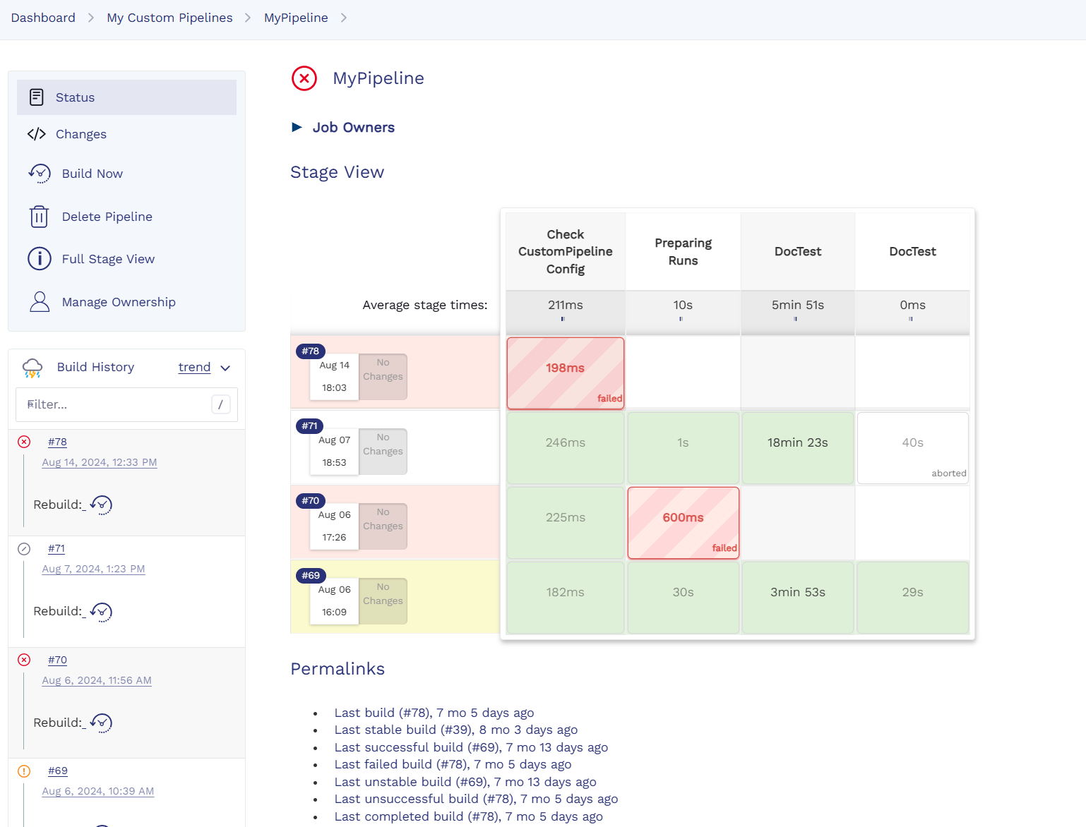Open build #71 link in Build History
Screen dimensions: 1086x827
(x=56, y=548)
